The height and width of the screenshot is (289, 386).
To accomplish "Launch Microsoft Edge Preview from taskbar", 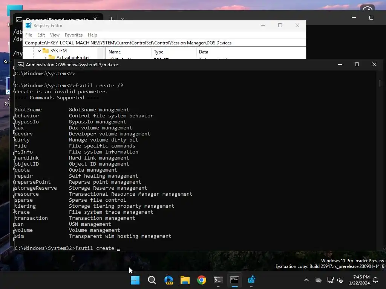I will 168,280.
